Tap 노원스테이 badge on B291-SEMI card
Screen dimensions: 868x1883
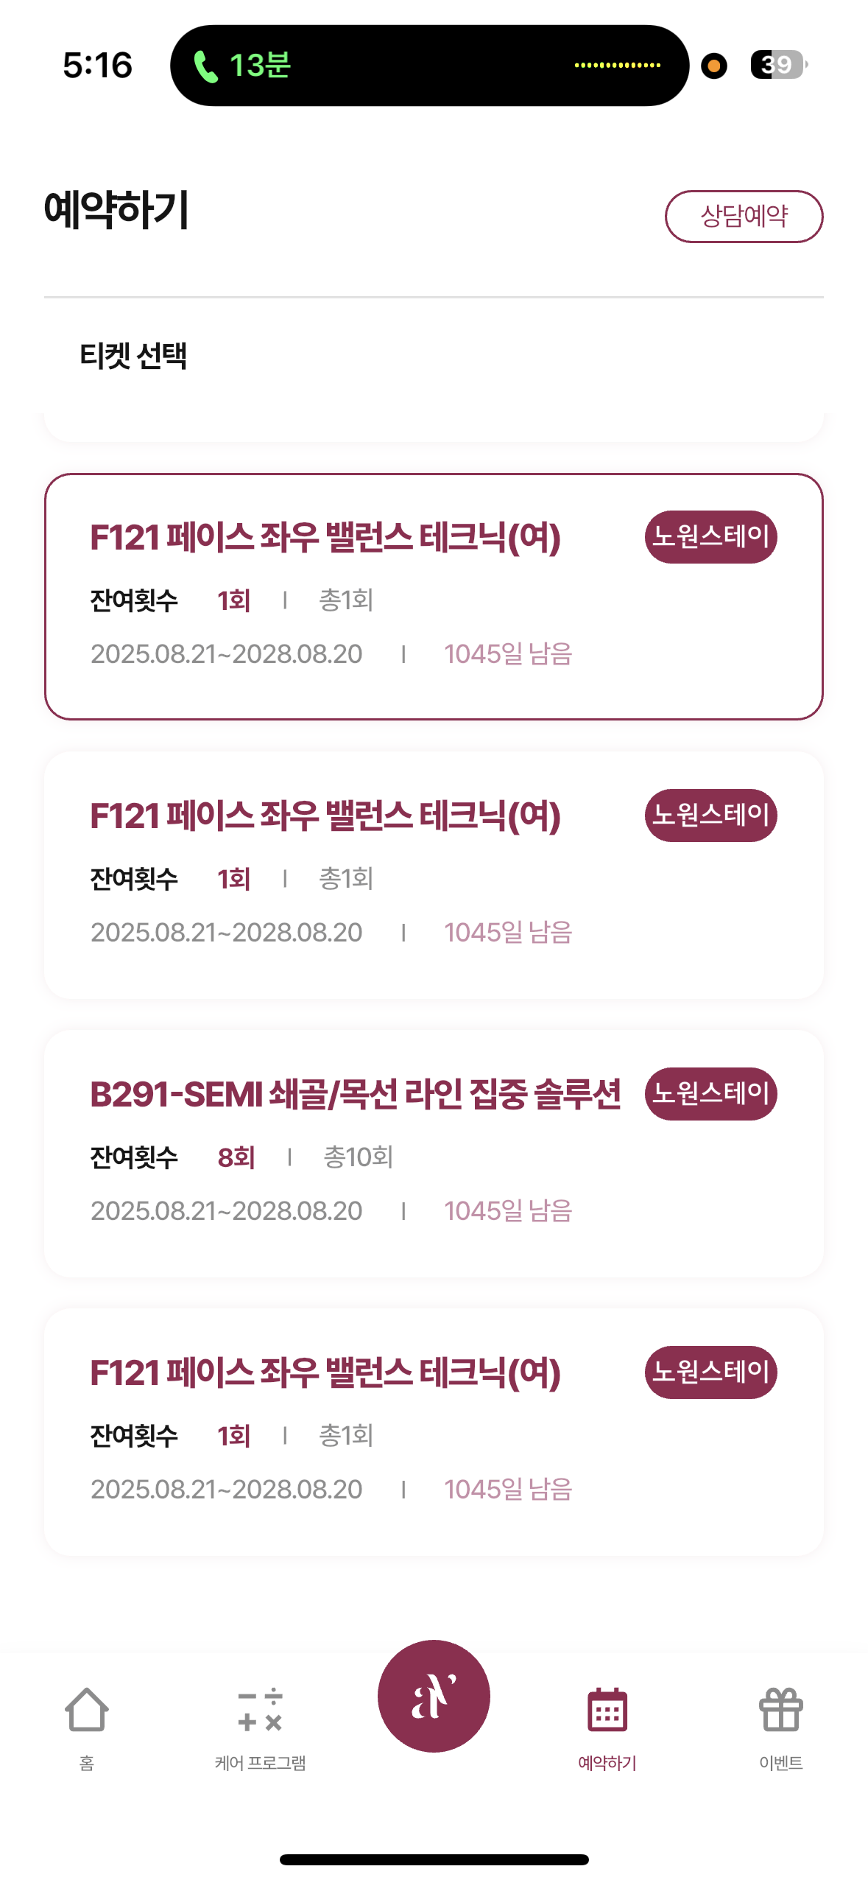pyautogui.click(x=710, y=1093)
